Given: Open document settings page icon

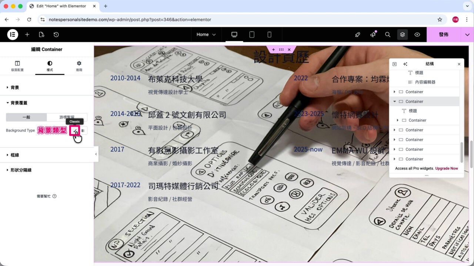Looking at the screenshot, I should (41, 34).
